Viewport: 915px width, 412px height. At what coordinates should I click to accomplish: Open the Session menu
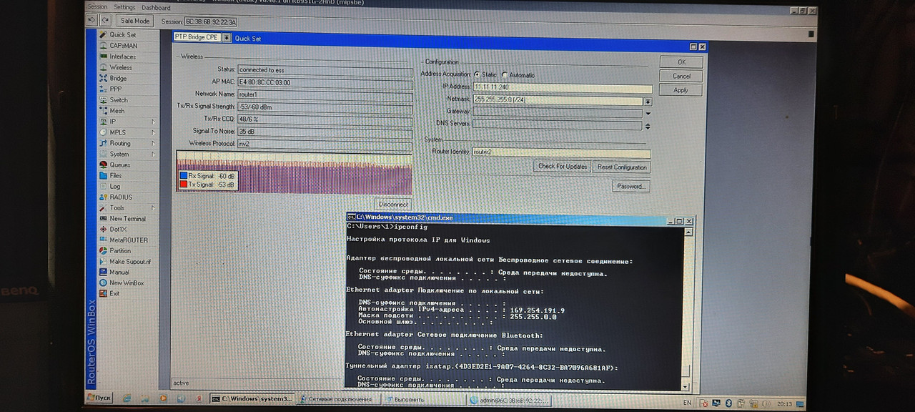[x=97, y=7]
